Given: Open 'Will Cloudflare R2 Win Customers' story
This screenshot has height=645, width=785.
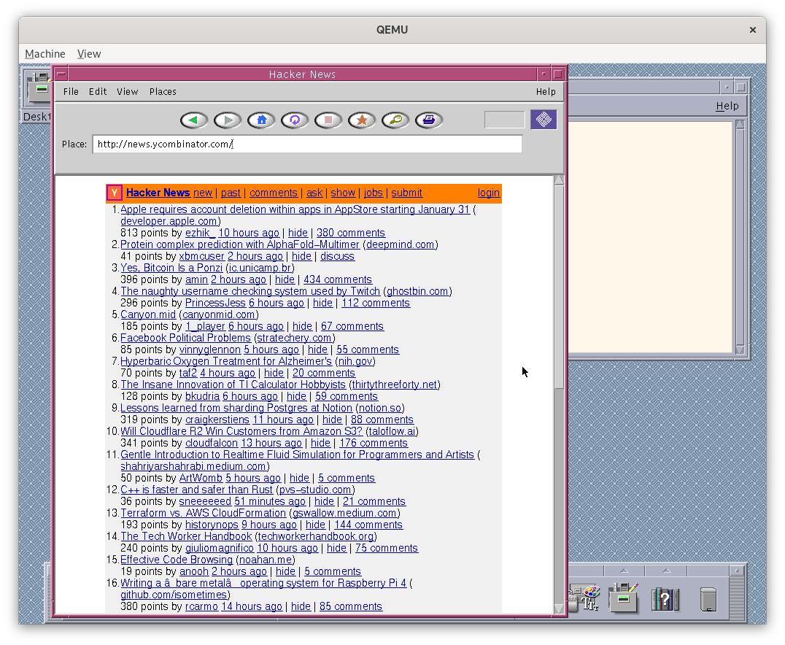Looking at the screenshot, I should coord(241,431).
